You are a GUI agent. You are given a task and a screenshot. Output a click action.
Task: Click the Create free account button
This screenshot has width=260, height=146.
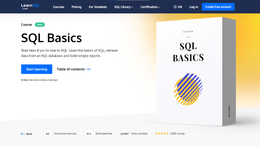[x=218, y=7]
